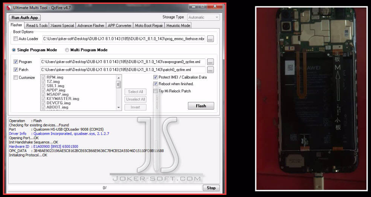This screenshot has width=371, height=197.
Task: Click the partition list scrollbar thumb
Action: point(119,84)
